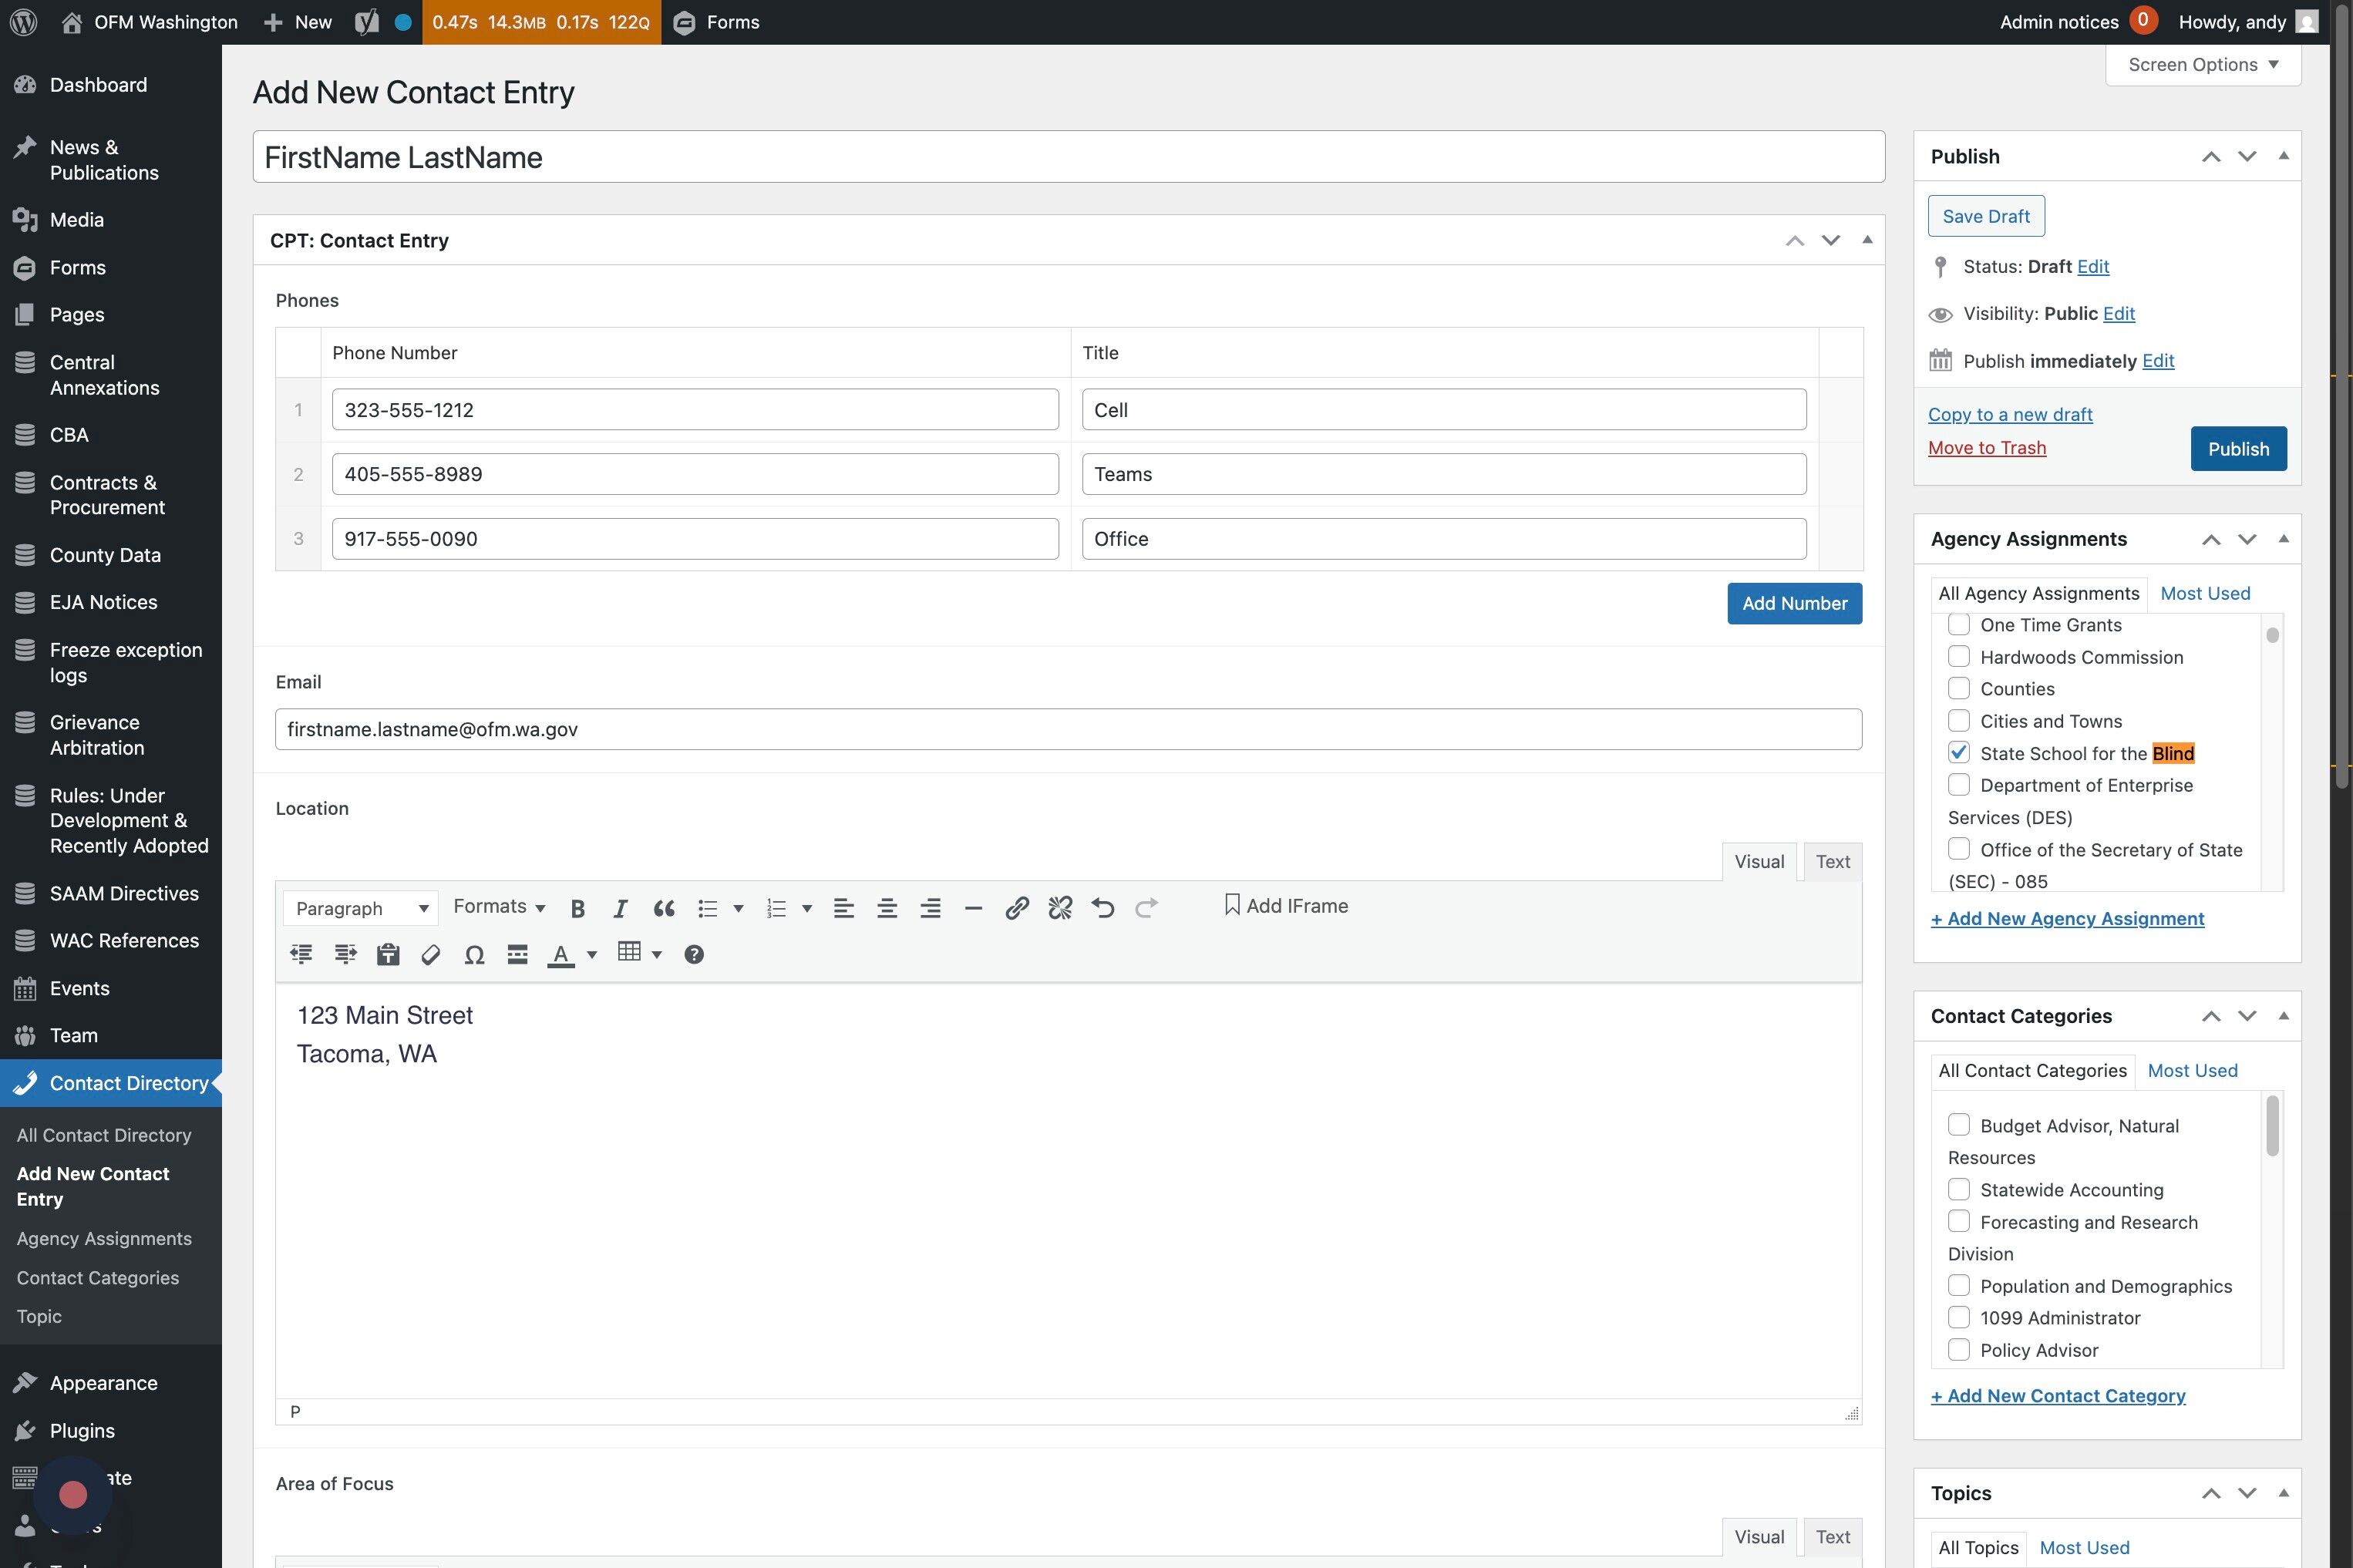Open the Paragraph format dropdown
The height and width of the screenshot is (1568, 2353).
(360, 908)
